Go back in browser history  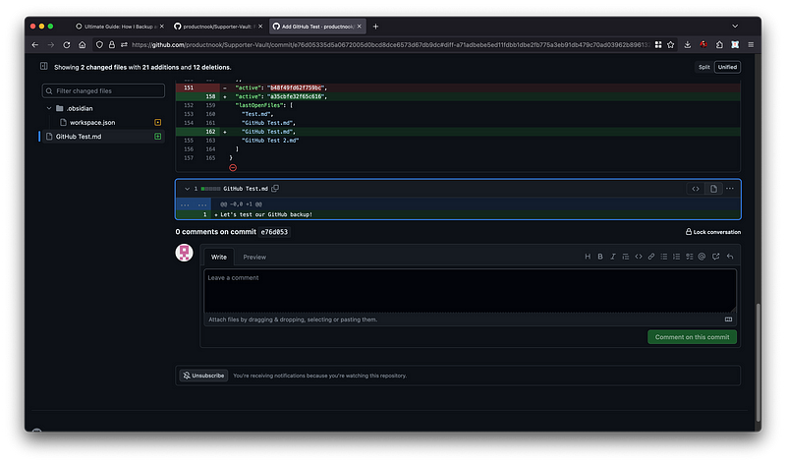click(x=34, y=44)
